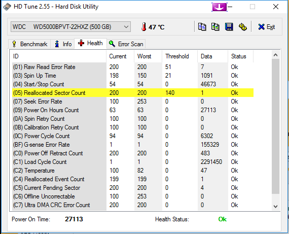
Task: Switch to the Benchmark tab
Action: [29, 44]
